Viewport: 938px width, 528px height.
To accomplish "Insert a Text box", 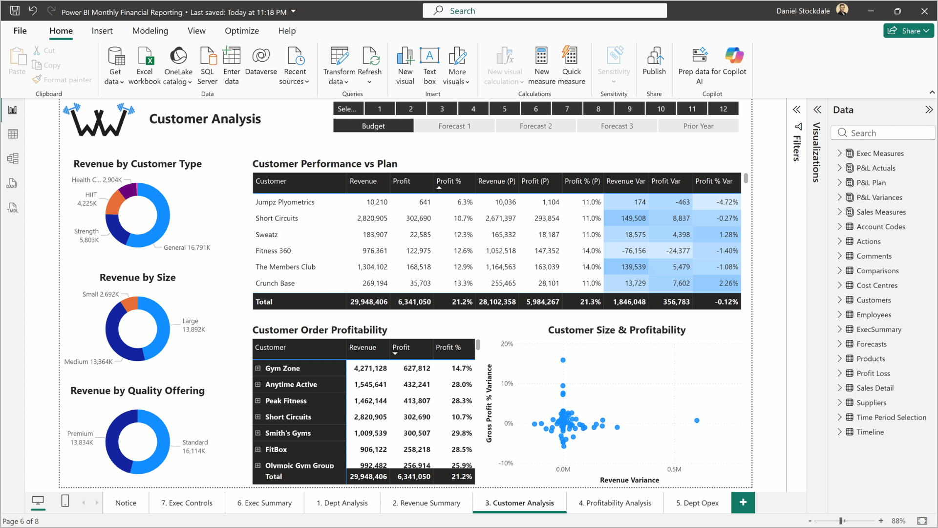I will 429,66.
